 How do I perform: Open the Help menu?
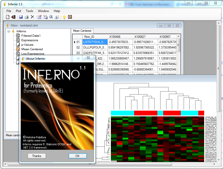(57, 11)
